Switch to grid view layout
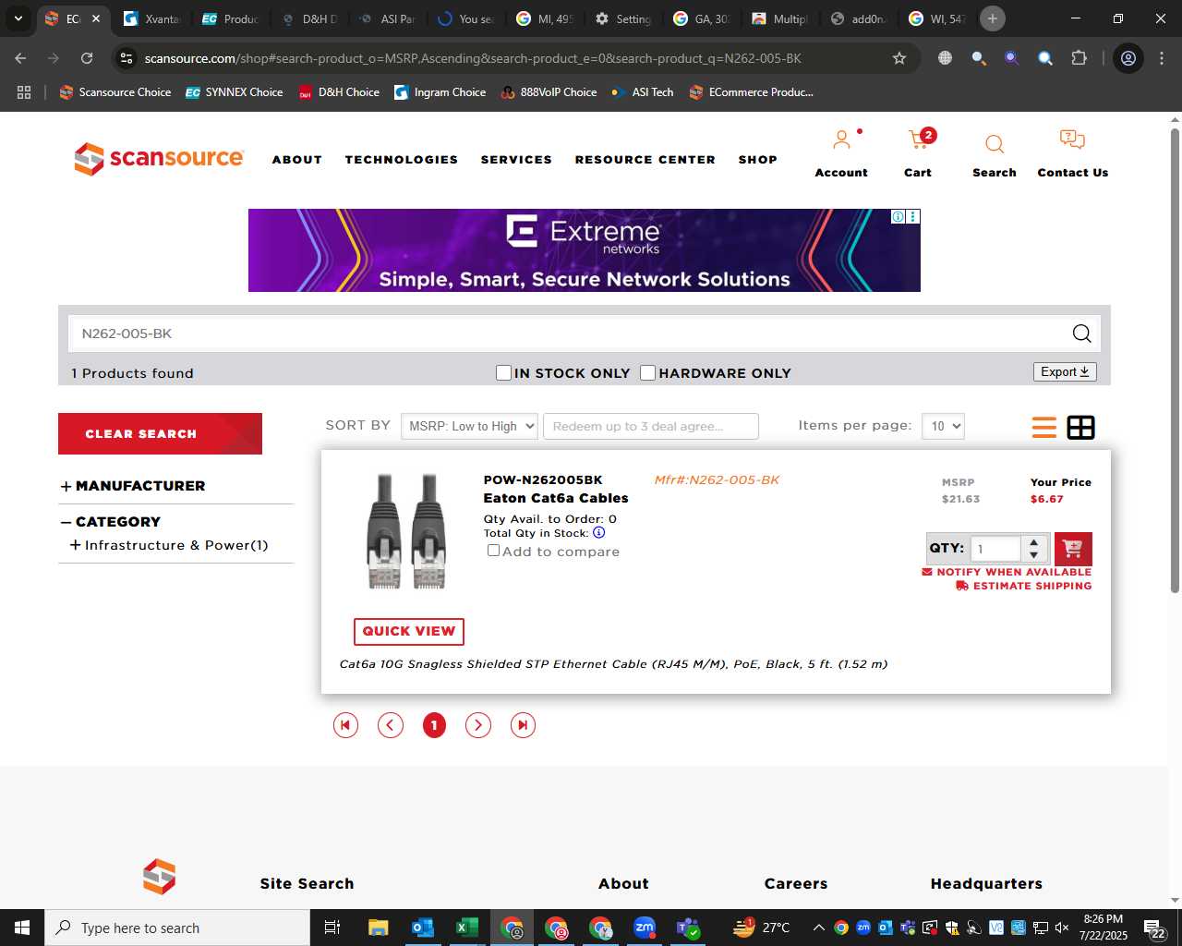 point(1080,427)
